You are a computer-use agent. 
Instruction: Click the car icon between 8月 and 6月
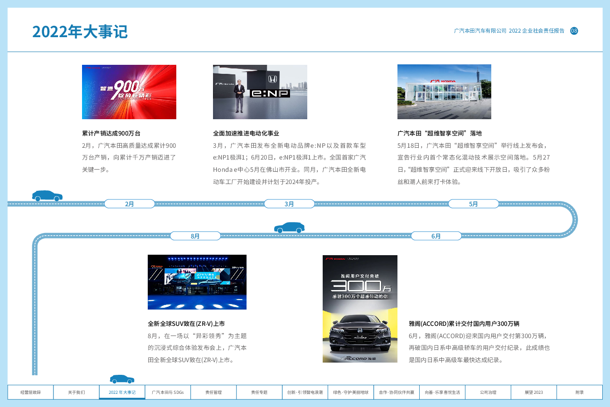pos(289,228)
